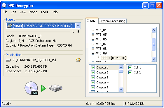Select PGC 1 [01:44:40] entry
This screenshot has height=108, width=164.
[x=114, y=58]
